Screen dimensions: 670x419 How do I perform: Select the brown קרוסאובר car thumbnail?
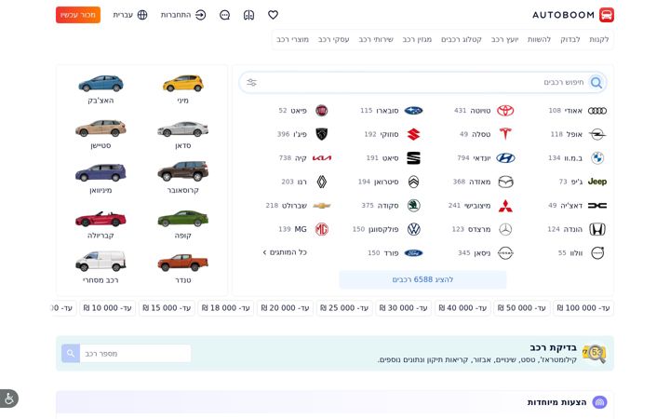pyautogui.click(x=183, y=171)
